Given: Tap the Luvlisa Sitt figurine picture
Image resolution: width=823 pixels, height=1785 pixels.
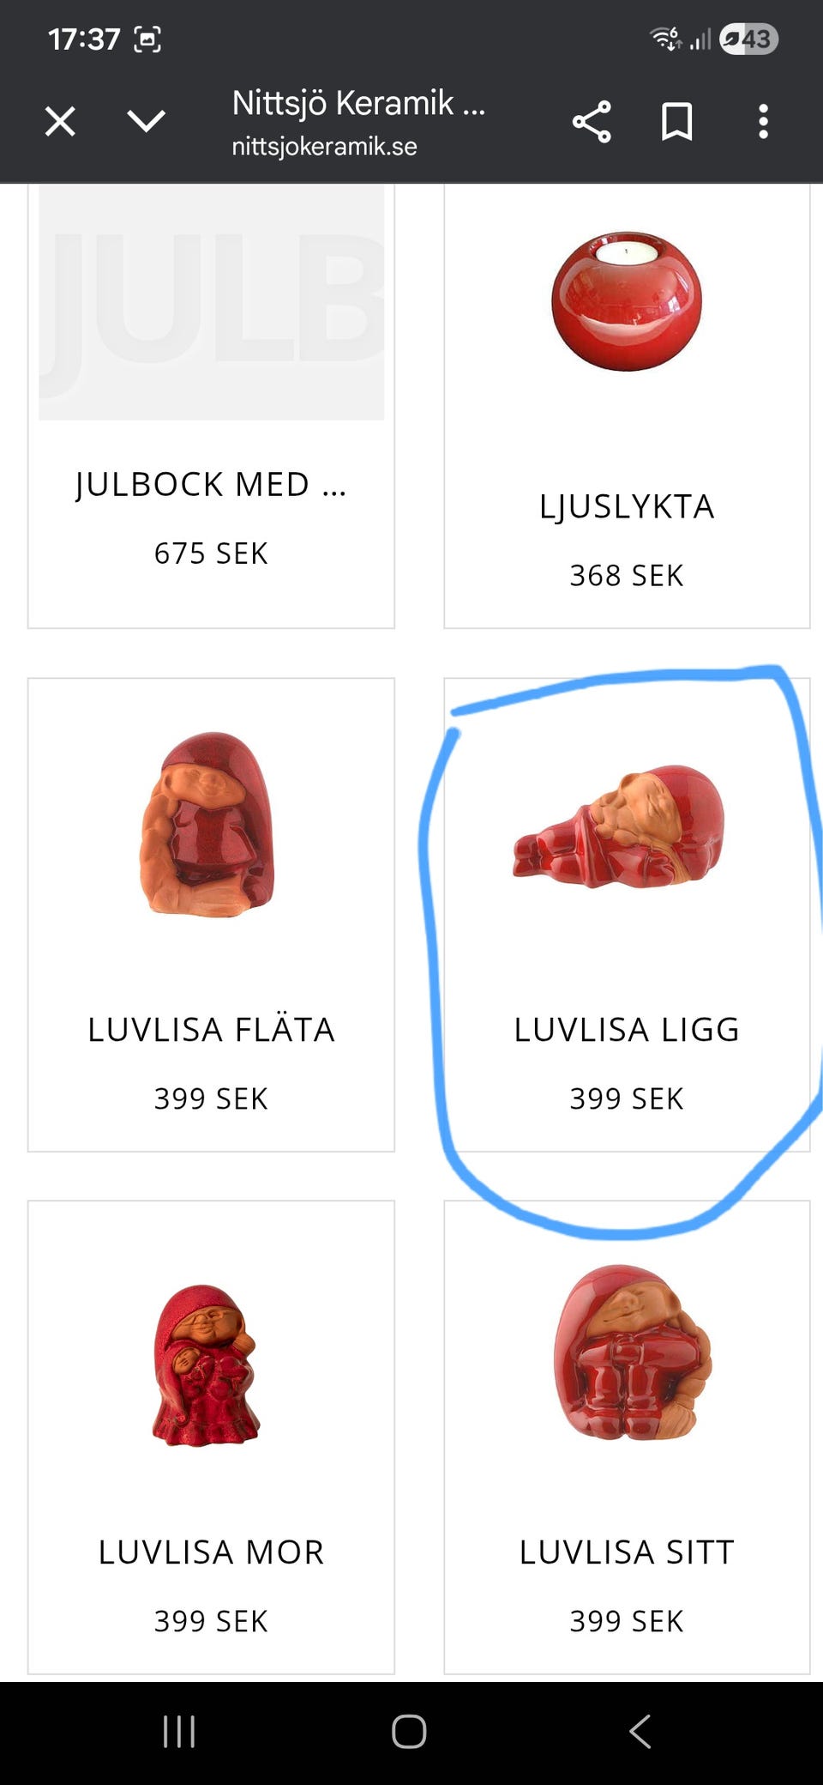Looking at the screenshot, I should coord(633,1352).
